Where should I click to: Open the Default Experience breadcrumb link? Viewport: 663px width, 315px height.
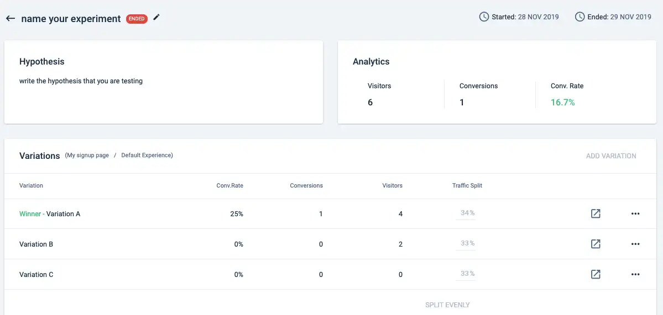coord(146,155)
